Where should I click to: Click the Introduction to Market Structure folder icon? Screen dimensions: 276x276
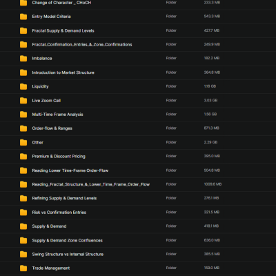[23, 72]
